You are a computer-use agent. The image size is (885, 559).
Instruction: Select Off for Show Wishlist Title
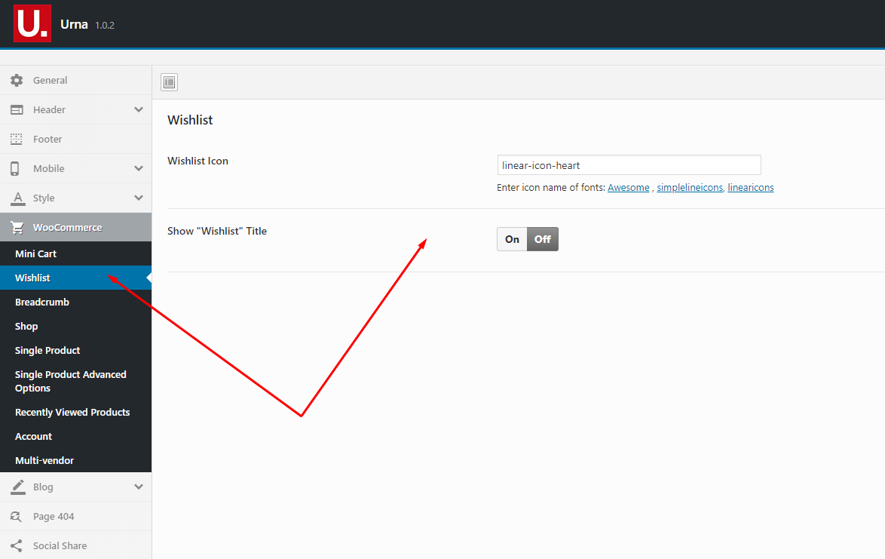coord(543,239)
